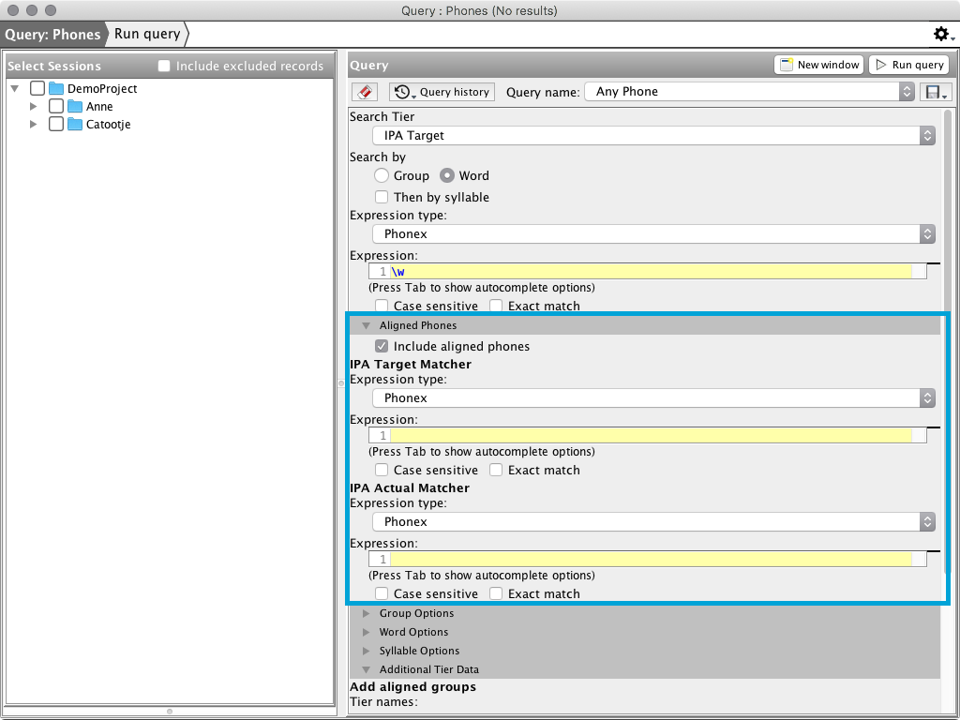The height and width of the screenshot is (720, 960).
Task: Open the settings gear menu
Action: coord(942,35)
